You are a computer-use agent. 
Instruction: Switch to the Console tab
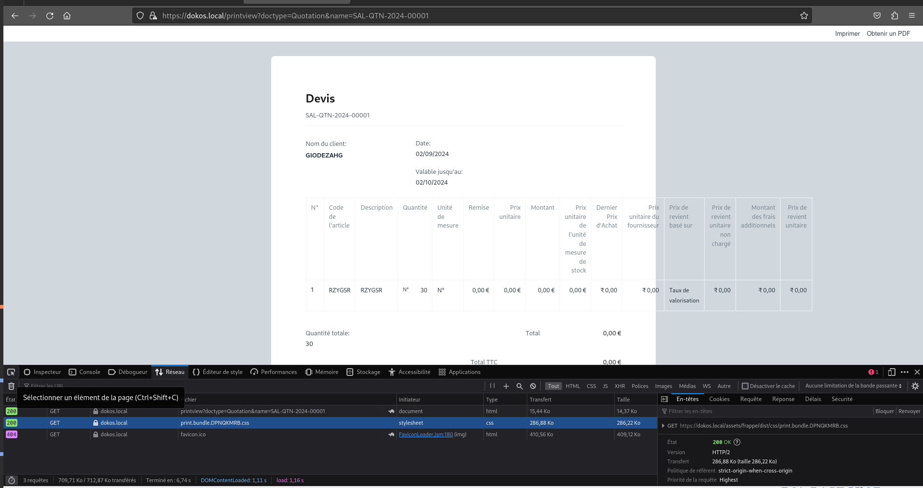pos(85,372)
